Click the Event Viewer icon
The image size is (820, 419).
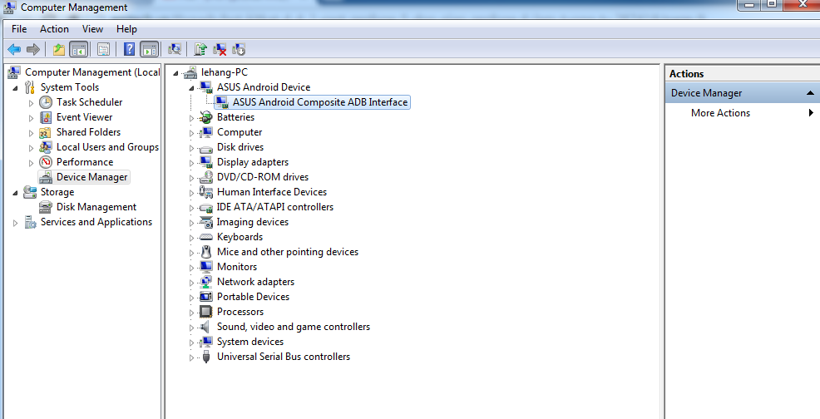[x=46, y=117]
